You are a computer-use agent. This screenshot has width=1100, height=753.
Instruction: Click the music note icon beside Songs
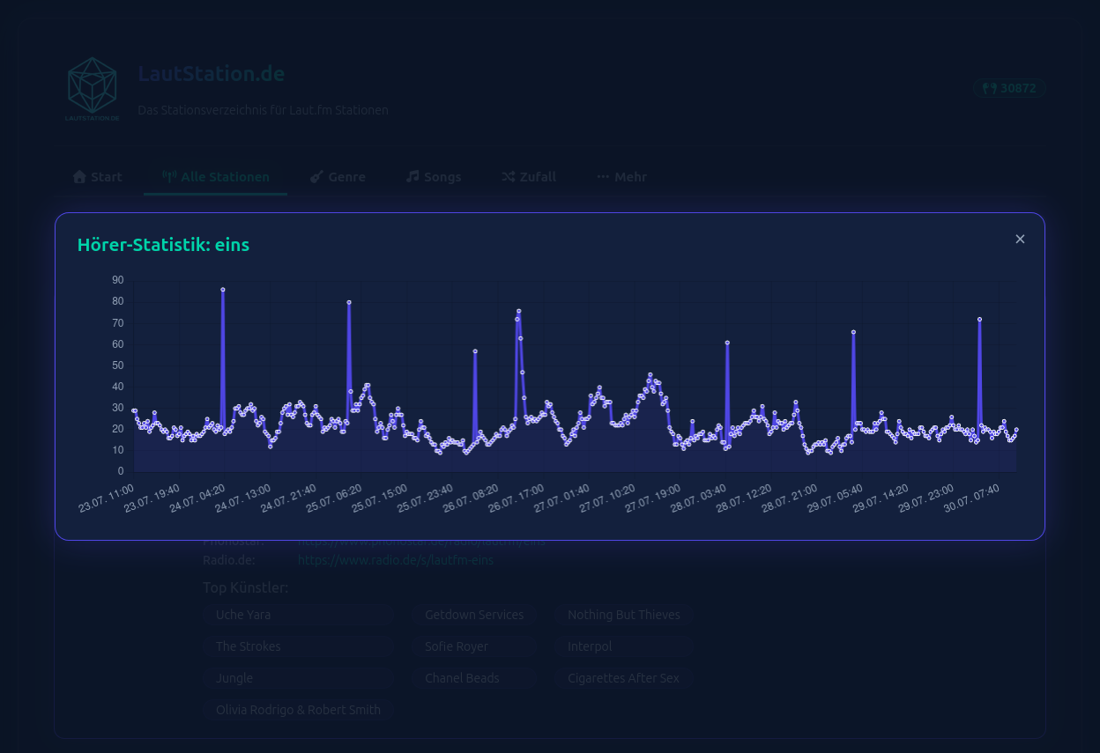[x=412, y=176]
